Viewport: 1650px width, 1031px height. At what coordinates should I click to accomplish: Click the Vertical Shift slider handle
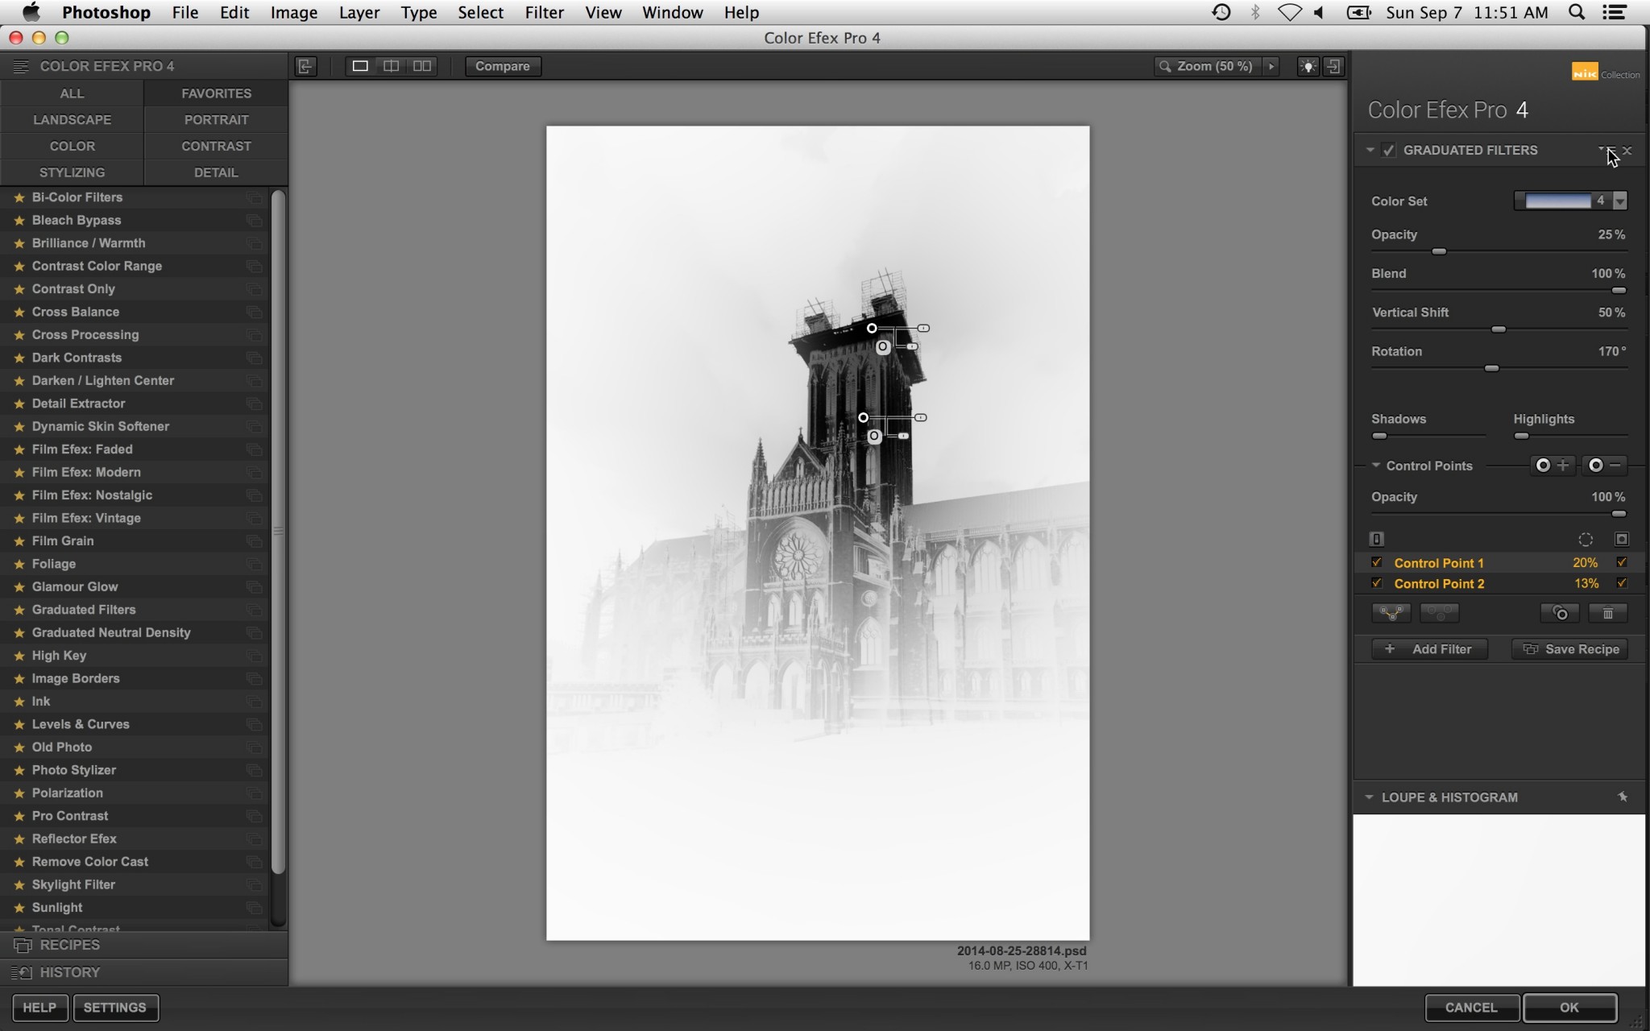click(1499, 329)
